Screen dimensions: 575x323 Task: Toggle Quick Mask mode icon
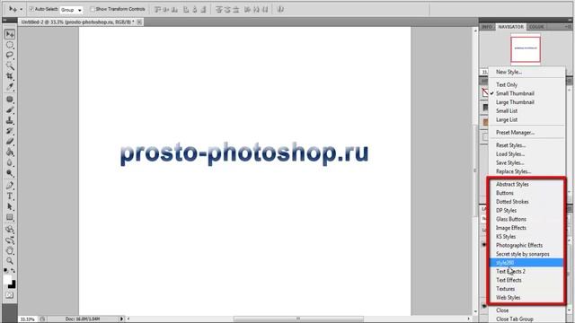[x=10, y=295]
